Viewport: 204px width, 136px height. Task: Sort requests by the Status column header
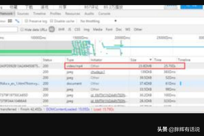(47, 60)
